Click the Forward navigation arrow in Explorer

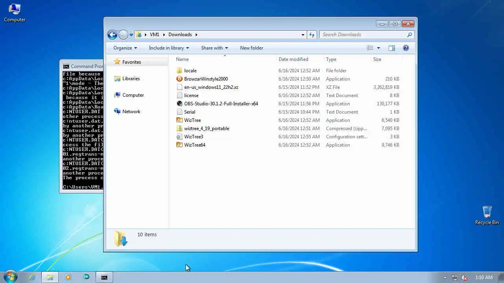pyautogui.click(x=123, y=35)
